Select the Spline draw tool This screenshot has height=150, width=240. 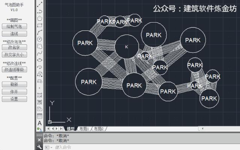tap(40, 53)
